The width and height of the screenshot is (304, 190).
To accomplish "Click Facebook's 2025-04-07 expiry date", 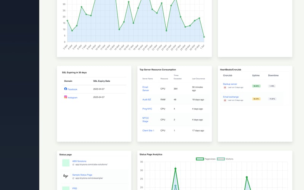I will click(99, 89).
